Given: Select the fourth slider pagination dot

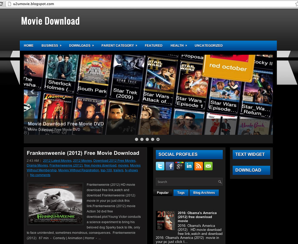Looking at the screenshot, I should pos(152,139).
